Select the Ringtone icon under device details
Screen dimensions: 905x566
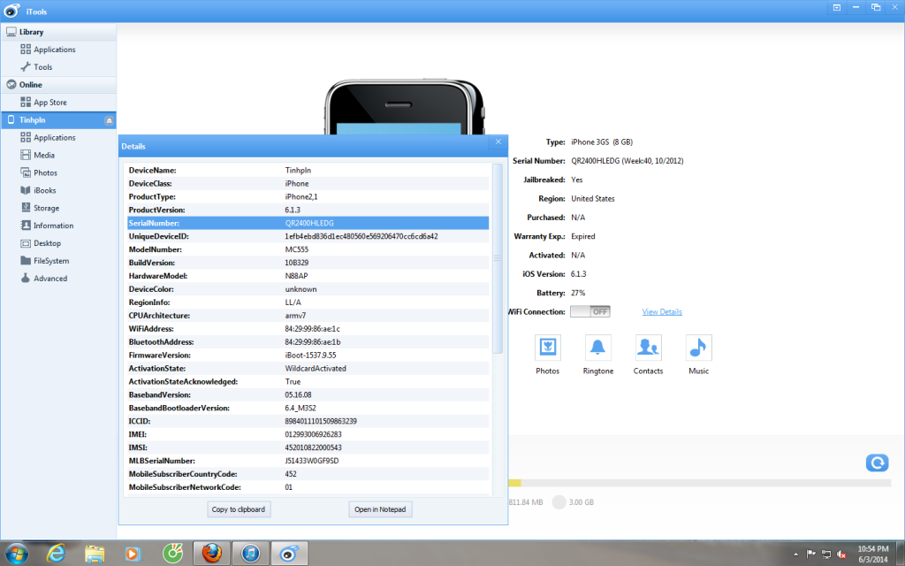point(597,348)
